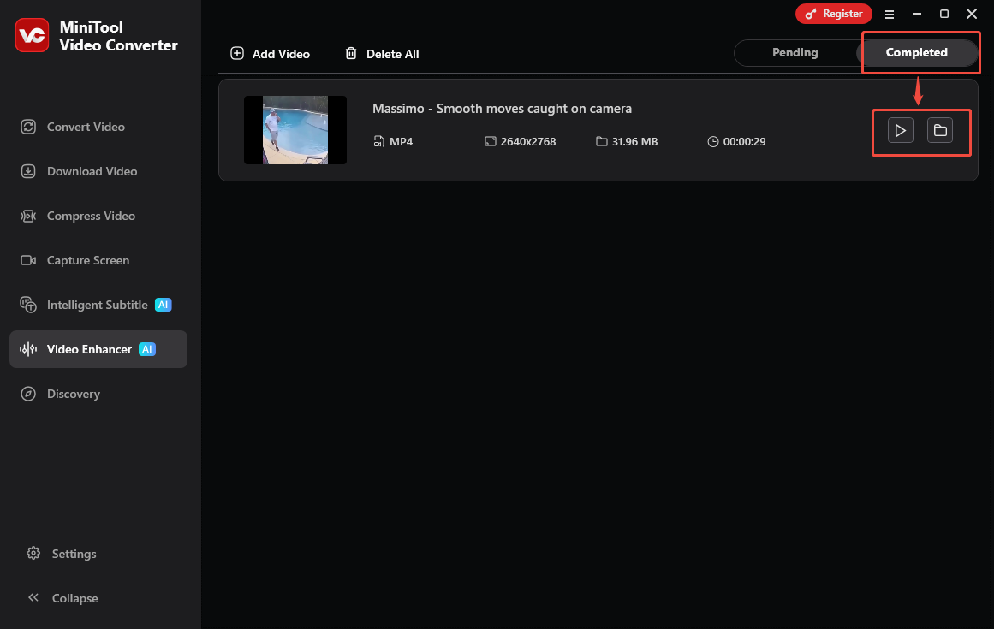Click the AI badge beside Video Enhancer

[147, 349]
